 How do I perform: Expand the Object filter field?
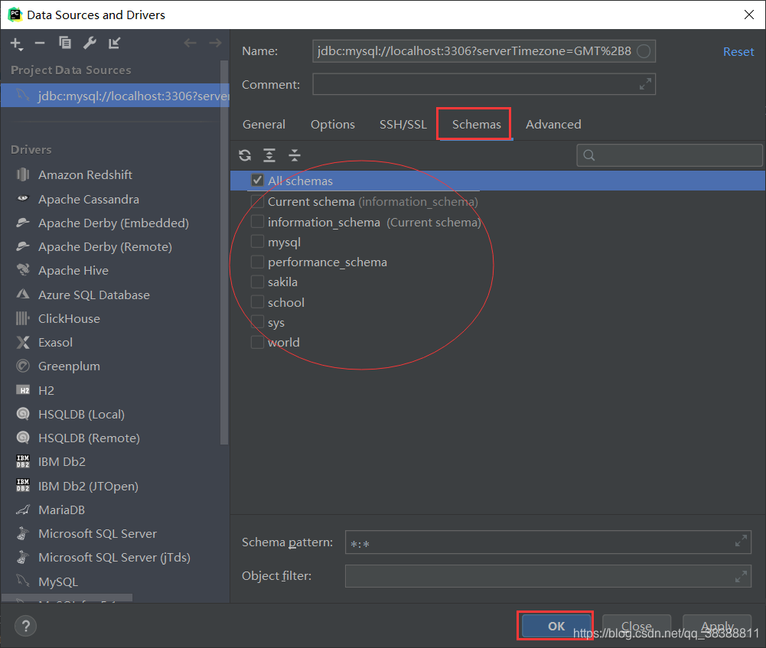(x=741, y=576)
